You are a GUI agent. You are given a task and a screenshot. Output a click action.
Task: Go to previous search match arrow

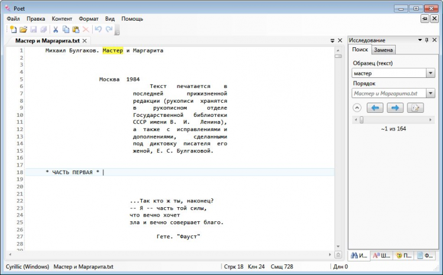(x=375, y=107)
